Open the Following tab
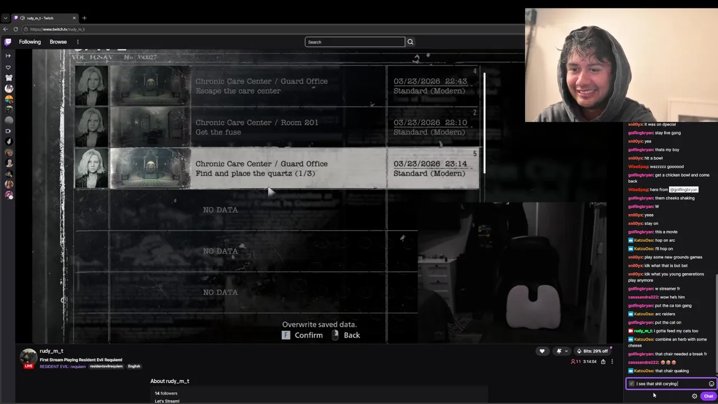This screenshot has width=718, height=404. (x=30, y=42)
